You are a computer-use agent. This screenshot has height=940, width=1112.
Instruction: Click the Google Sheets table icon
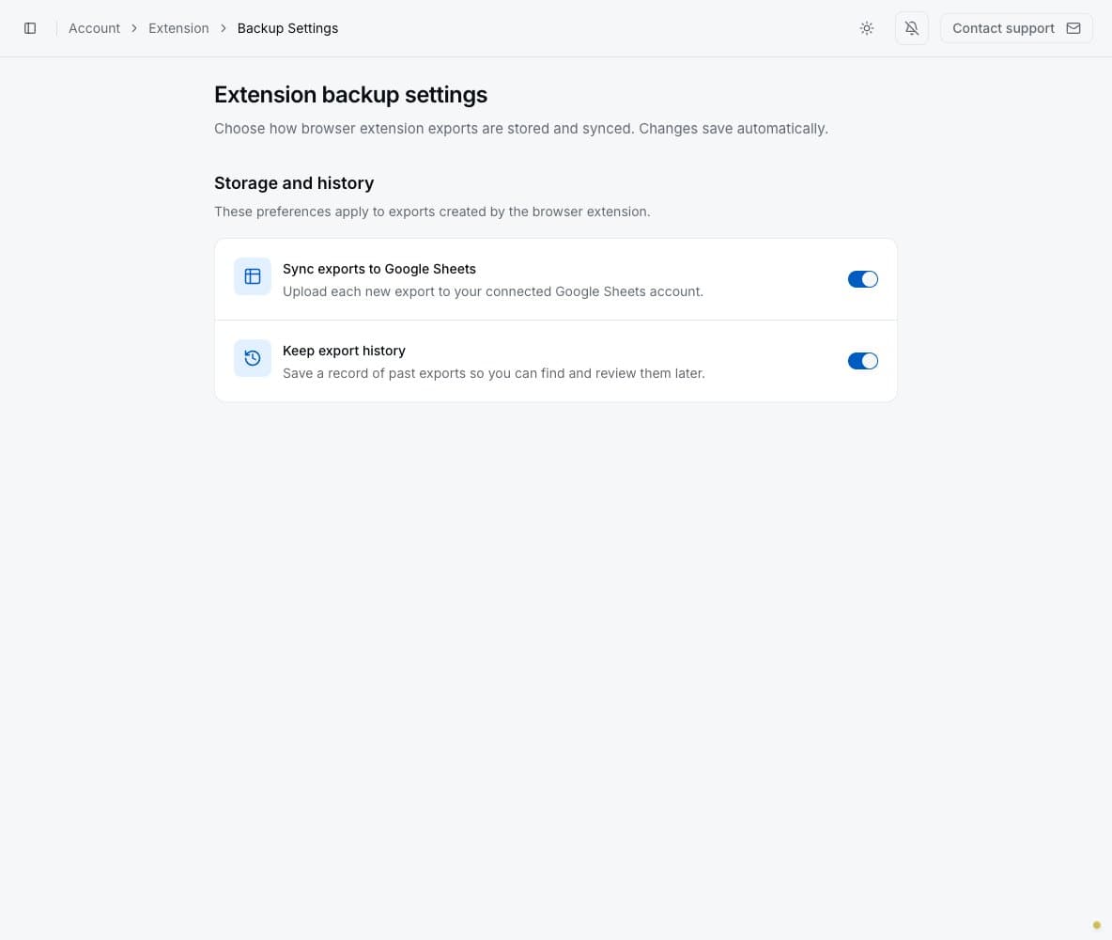pos(253,276)
